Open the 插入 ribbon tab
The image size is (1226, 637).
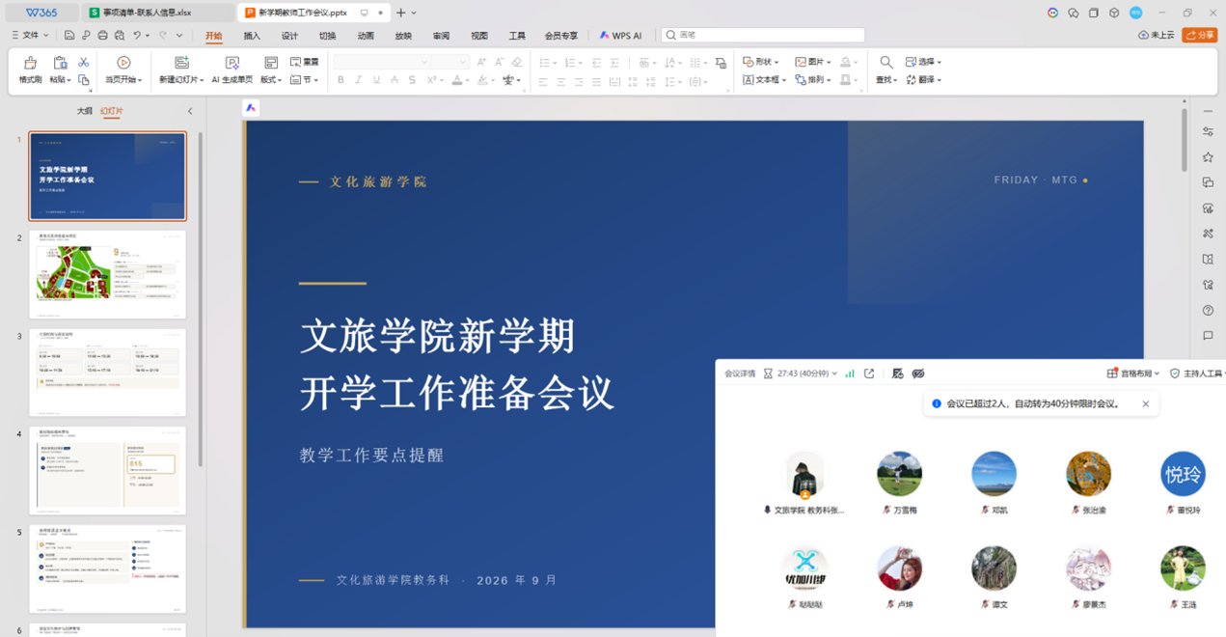(252, 36)
